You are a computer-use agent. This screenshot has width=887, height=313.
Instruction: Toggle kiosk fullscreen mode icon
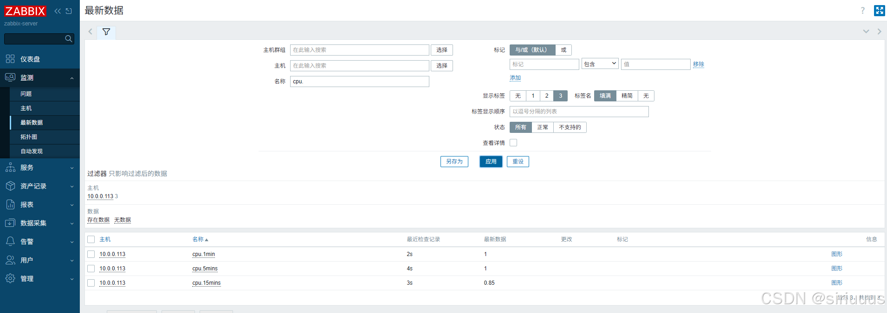coord(880,11)
